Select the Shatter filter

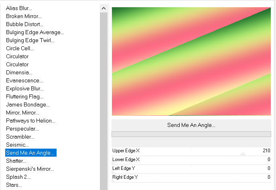[x=16, y=161]
